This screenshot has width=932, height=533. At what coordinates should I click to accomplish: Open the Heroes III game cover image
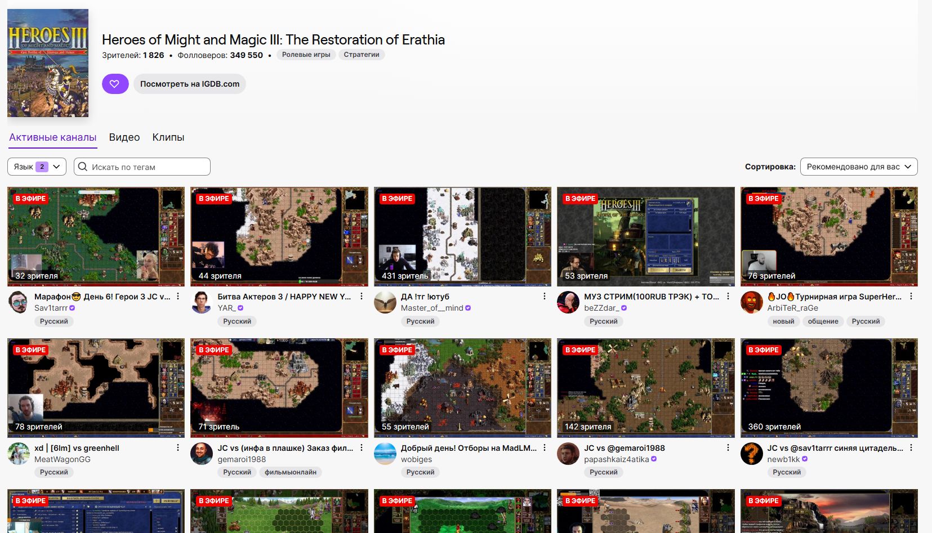48,63
